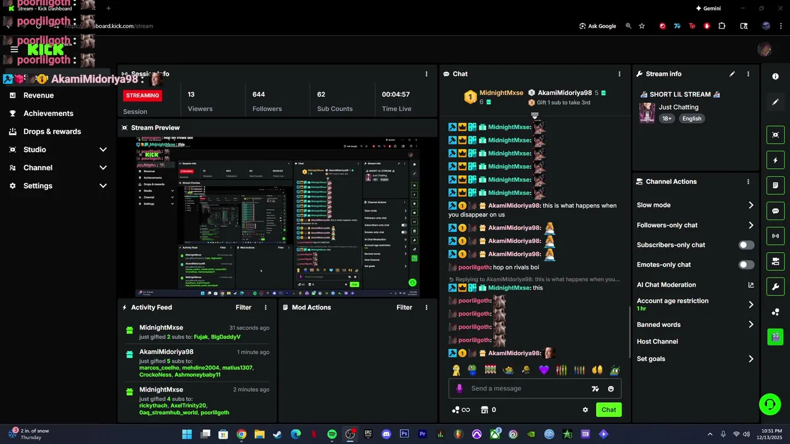Click Ask Google in the address bar
The width and height of the screenshot is (790, 444).
click(597, 26)
